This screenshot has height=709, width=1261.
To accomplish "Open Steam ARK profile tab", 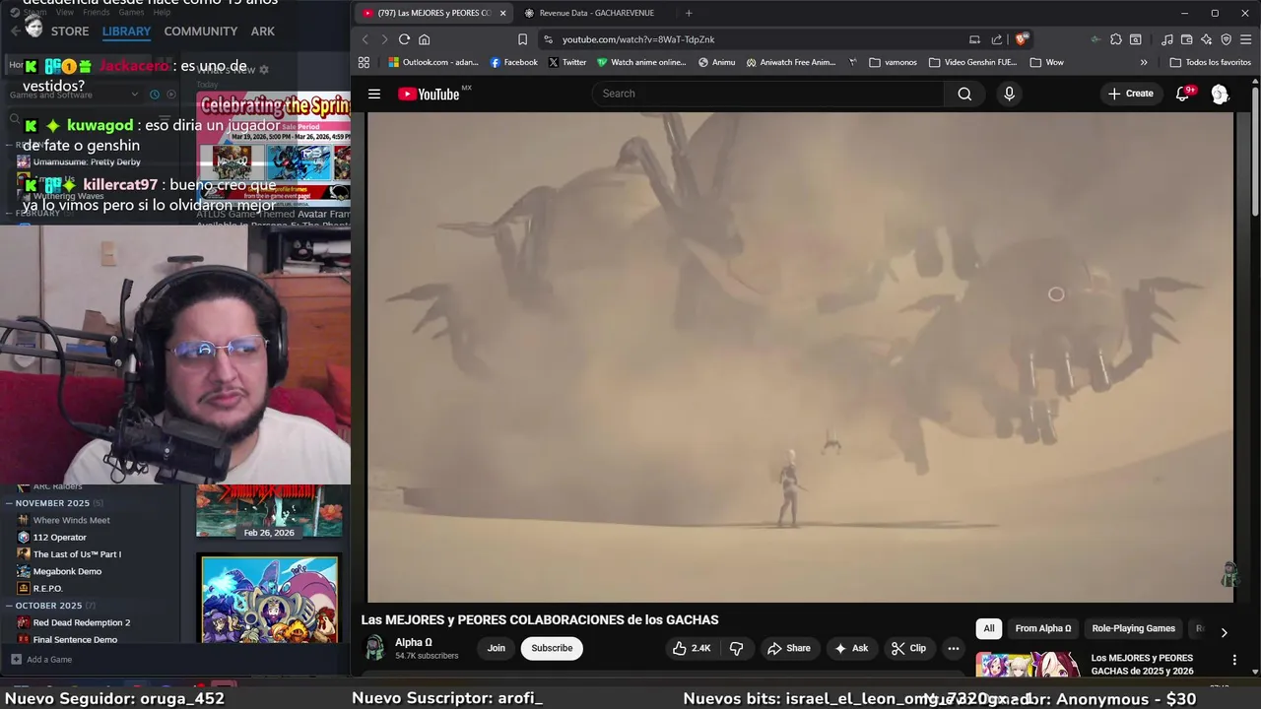I will tap(263, 32).
